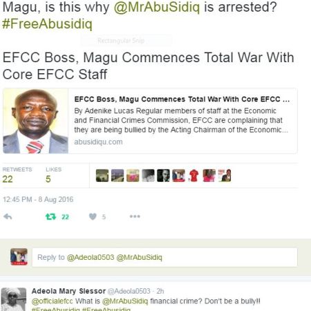Click the 12:45 PM - 8 Aug 2016 timestamp

coord(38,199)
